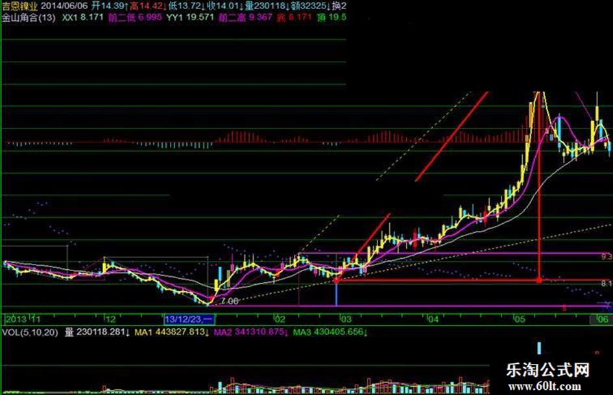Select the highlighted date marker 13/12/23
The height and width of the screenshot is (395, 613).
pos(189,319)
